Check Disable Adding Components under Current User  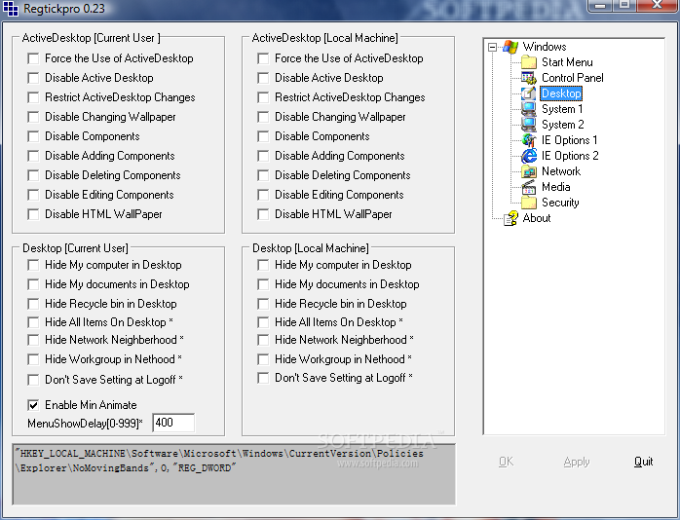coord(33,156)
